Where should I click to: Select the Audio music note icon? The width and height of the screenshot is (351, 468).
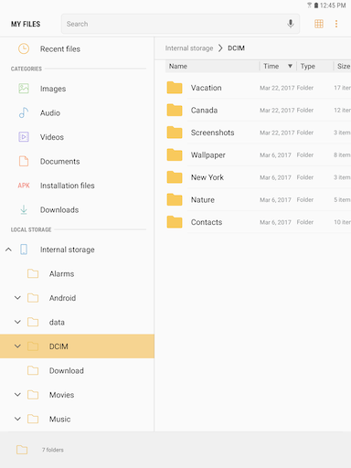[24, 112]
